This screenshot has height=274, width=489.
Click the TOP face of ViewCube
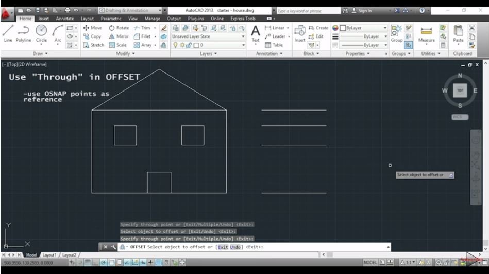click(x=460, y=90)
